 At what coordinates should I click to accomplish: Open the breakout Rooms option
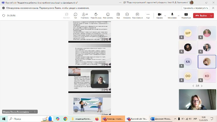(x=127, y=16)
